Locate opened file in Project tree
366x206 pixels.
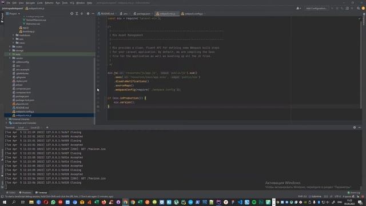point(71,14)
